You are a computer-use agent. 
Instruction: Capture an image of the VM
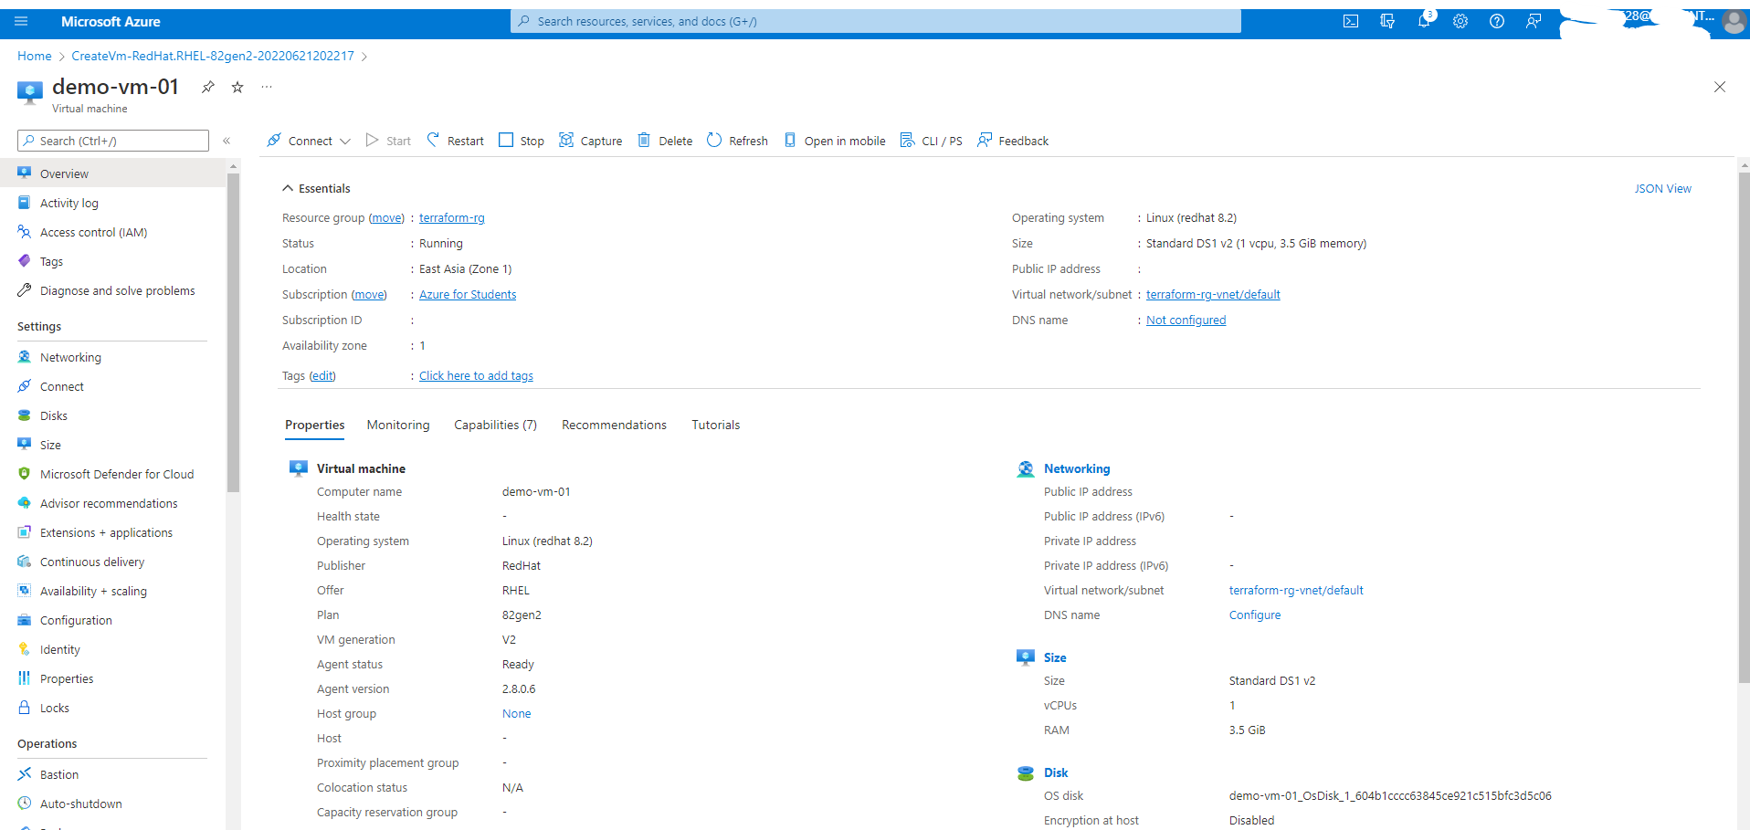[x=591, y=141]
